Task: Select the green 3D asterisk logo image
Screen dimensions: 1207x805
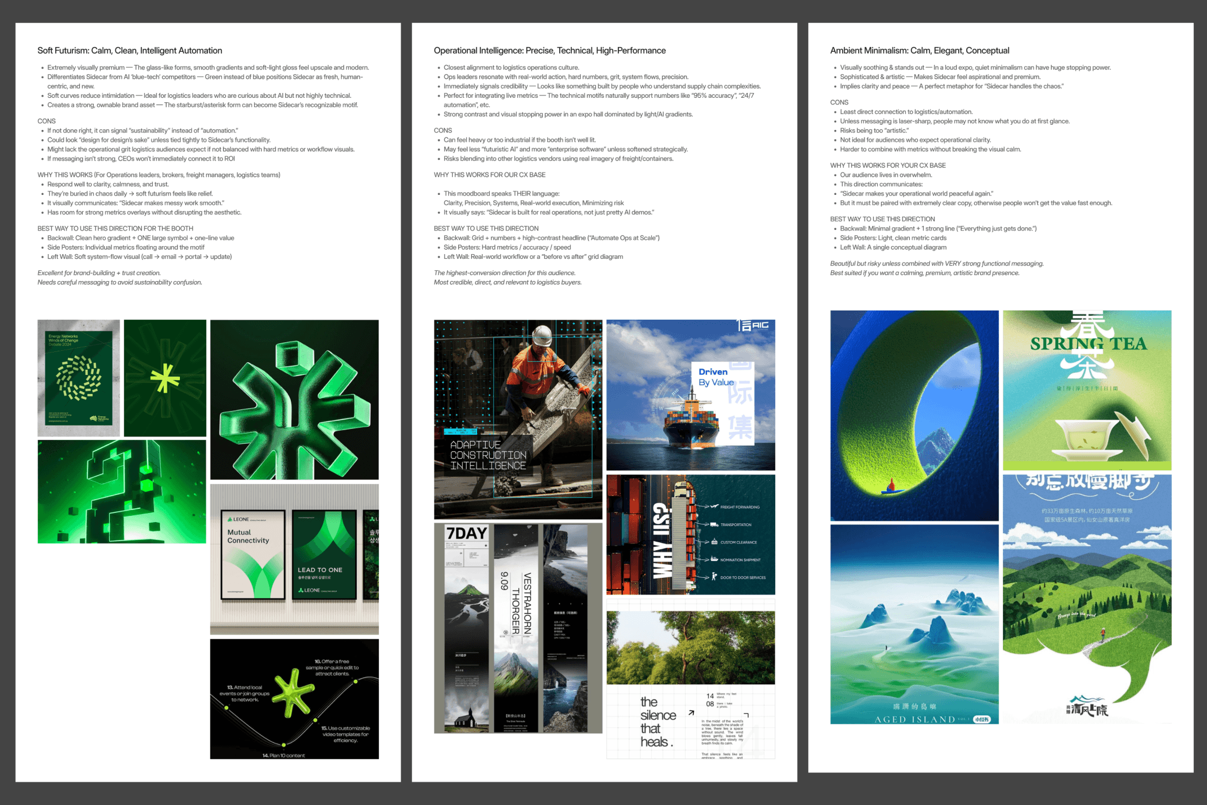Action: [294, 400]
